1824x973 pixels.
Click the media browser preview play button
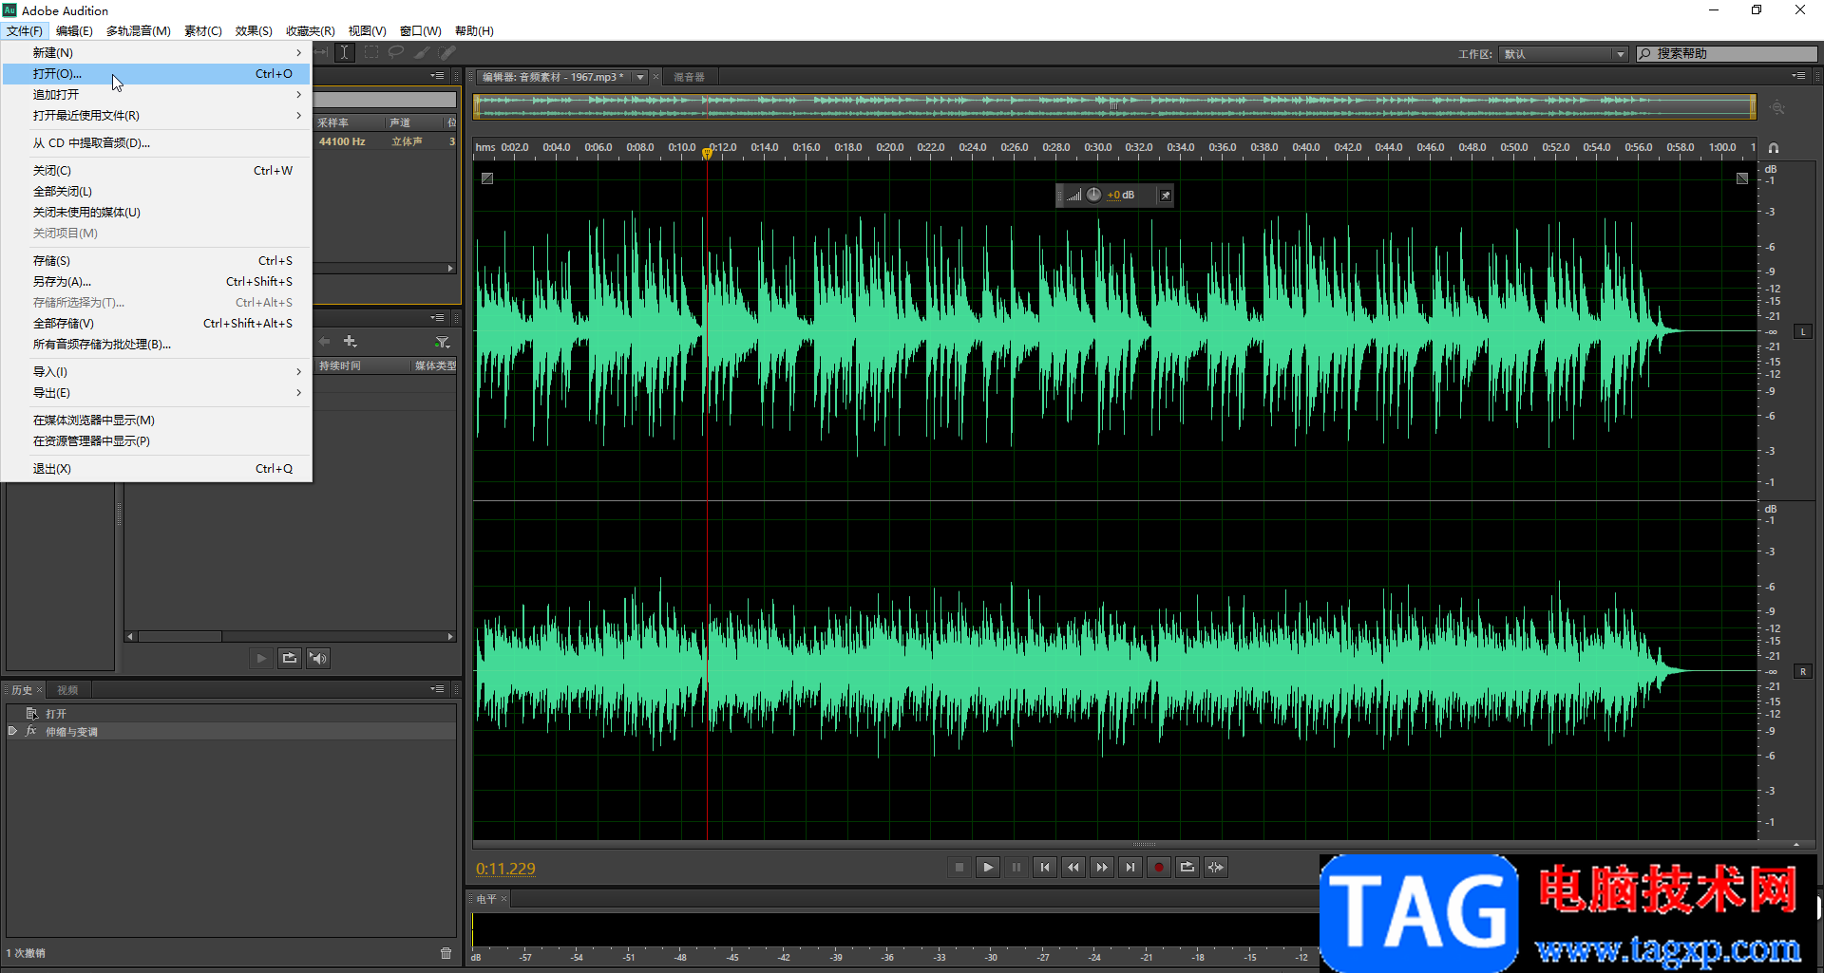coord(261,658)
